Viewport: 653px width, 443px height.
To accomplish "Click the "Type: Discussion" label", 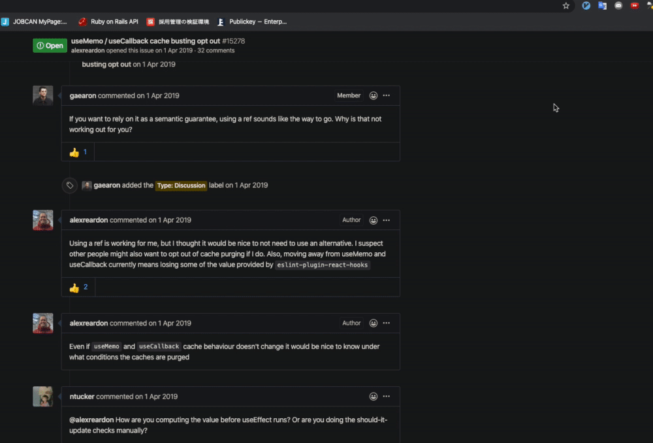I will [x=181, y=186].
